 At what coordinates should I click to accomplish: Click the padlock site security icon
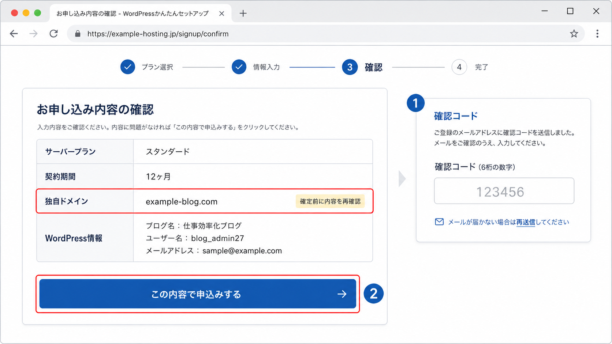(x=78, y=34)
